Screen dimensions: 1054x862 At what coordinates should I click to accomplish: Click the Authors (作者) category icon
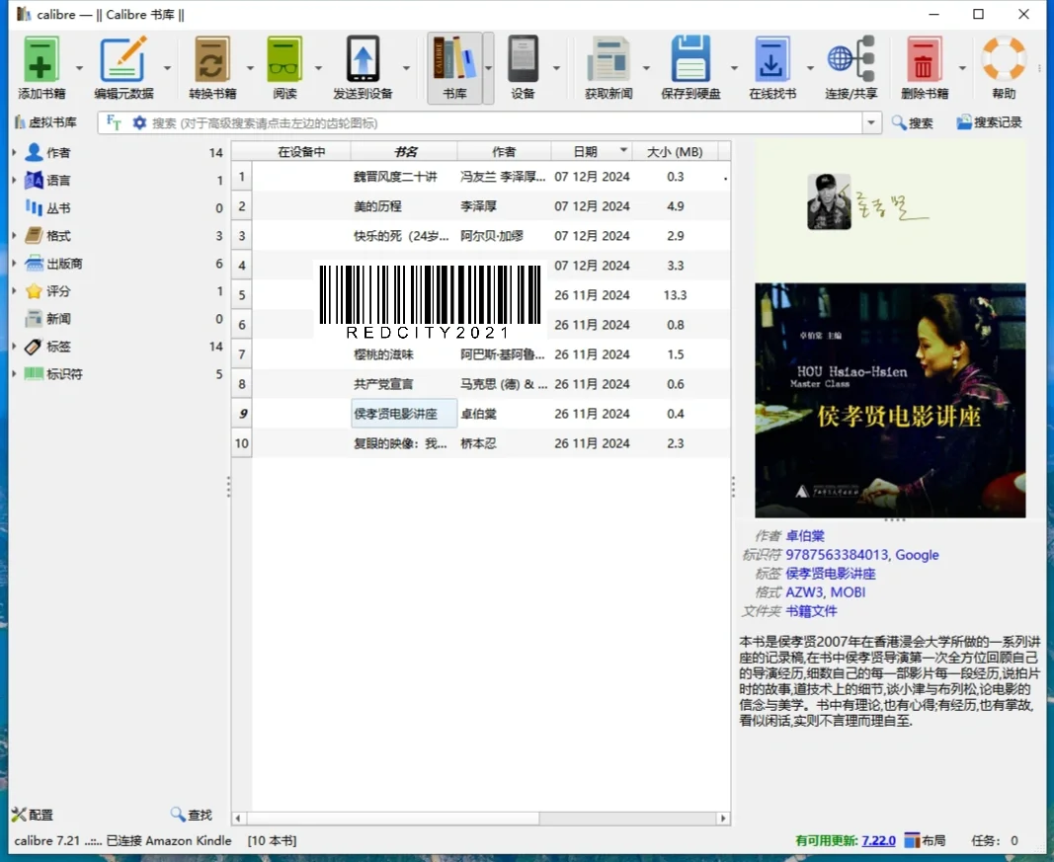pyautogui.click(x=34, y=152)
